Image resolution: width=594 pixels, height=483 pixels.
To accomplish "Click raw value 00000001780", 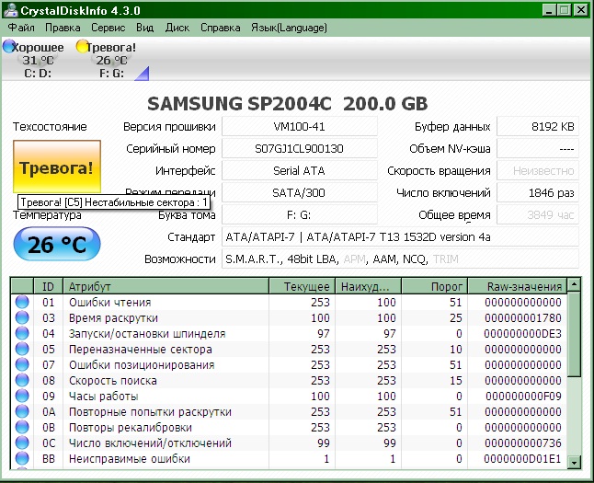I will tap(523, 317).
